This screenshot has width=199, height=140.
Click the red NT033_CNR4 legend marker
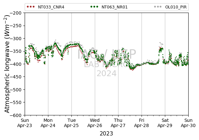(31, 7)
